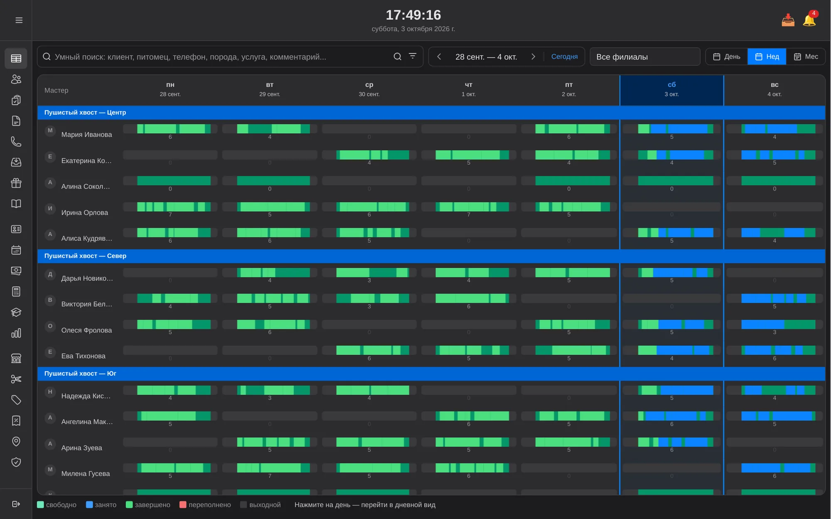The height and width of the screenshot is (519, 831).
Task: Open the hamburger menu
Action: pos(19,20)
